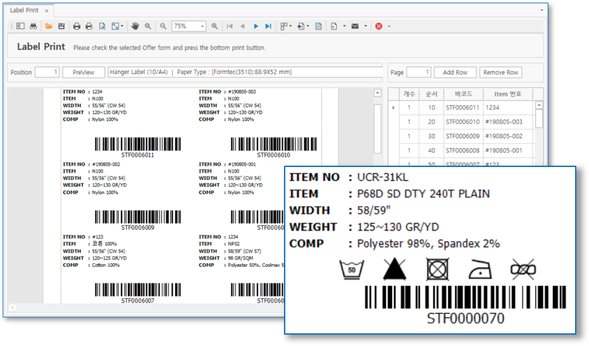
Task: Select the Hand pan tool
Action: pos(135,27)
